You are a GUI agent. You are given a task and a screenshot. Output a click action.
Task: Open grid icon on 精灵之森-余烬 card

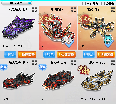point(34,62)
